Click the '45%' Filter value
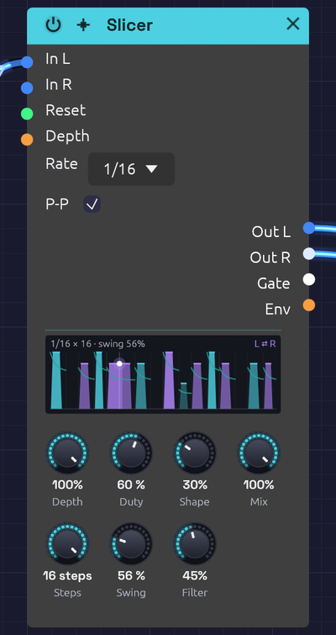Screen dimensions: 336x635 click(x=195, y=575)
